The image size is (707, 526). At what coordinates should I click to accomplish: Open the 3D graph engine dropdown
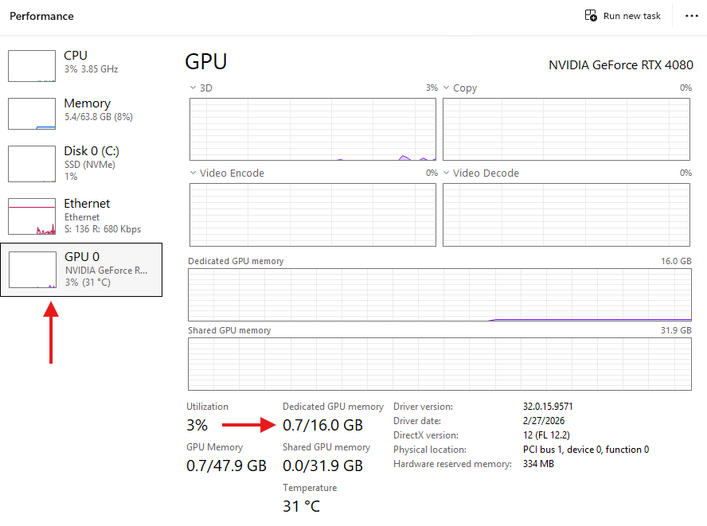(193, 88)
